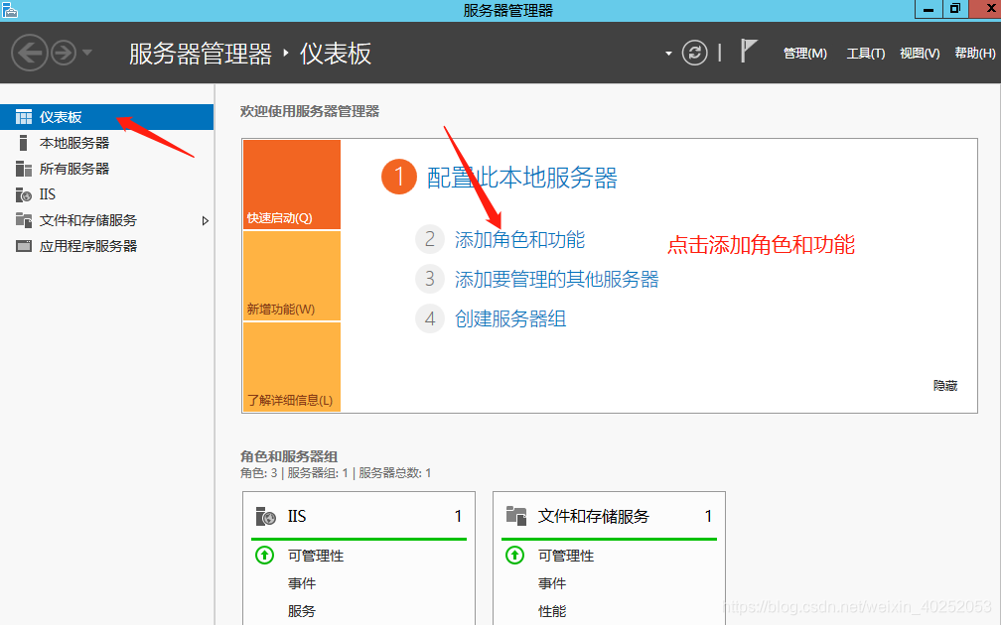Screen dimensions: 1001x625
Task: Click the forward navigation arrow
Action: [64, 53]
